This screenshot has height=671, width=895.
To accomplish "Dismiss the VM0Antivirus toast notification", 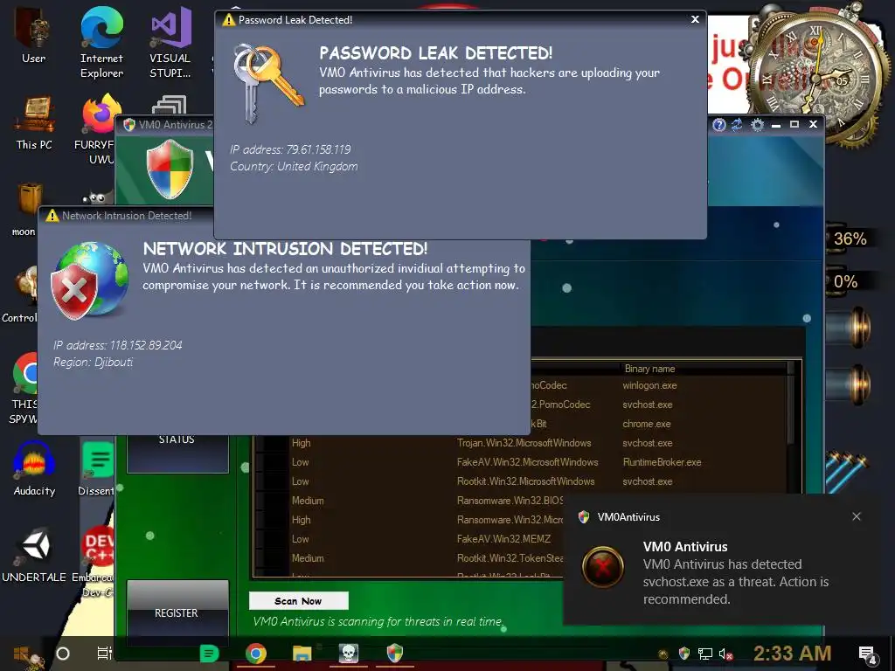I will tap(857, 516).
